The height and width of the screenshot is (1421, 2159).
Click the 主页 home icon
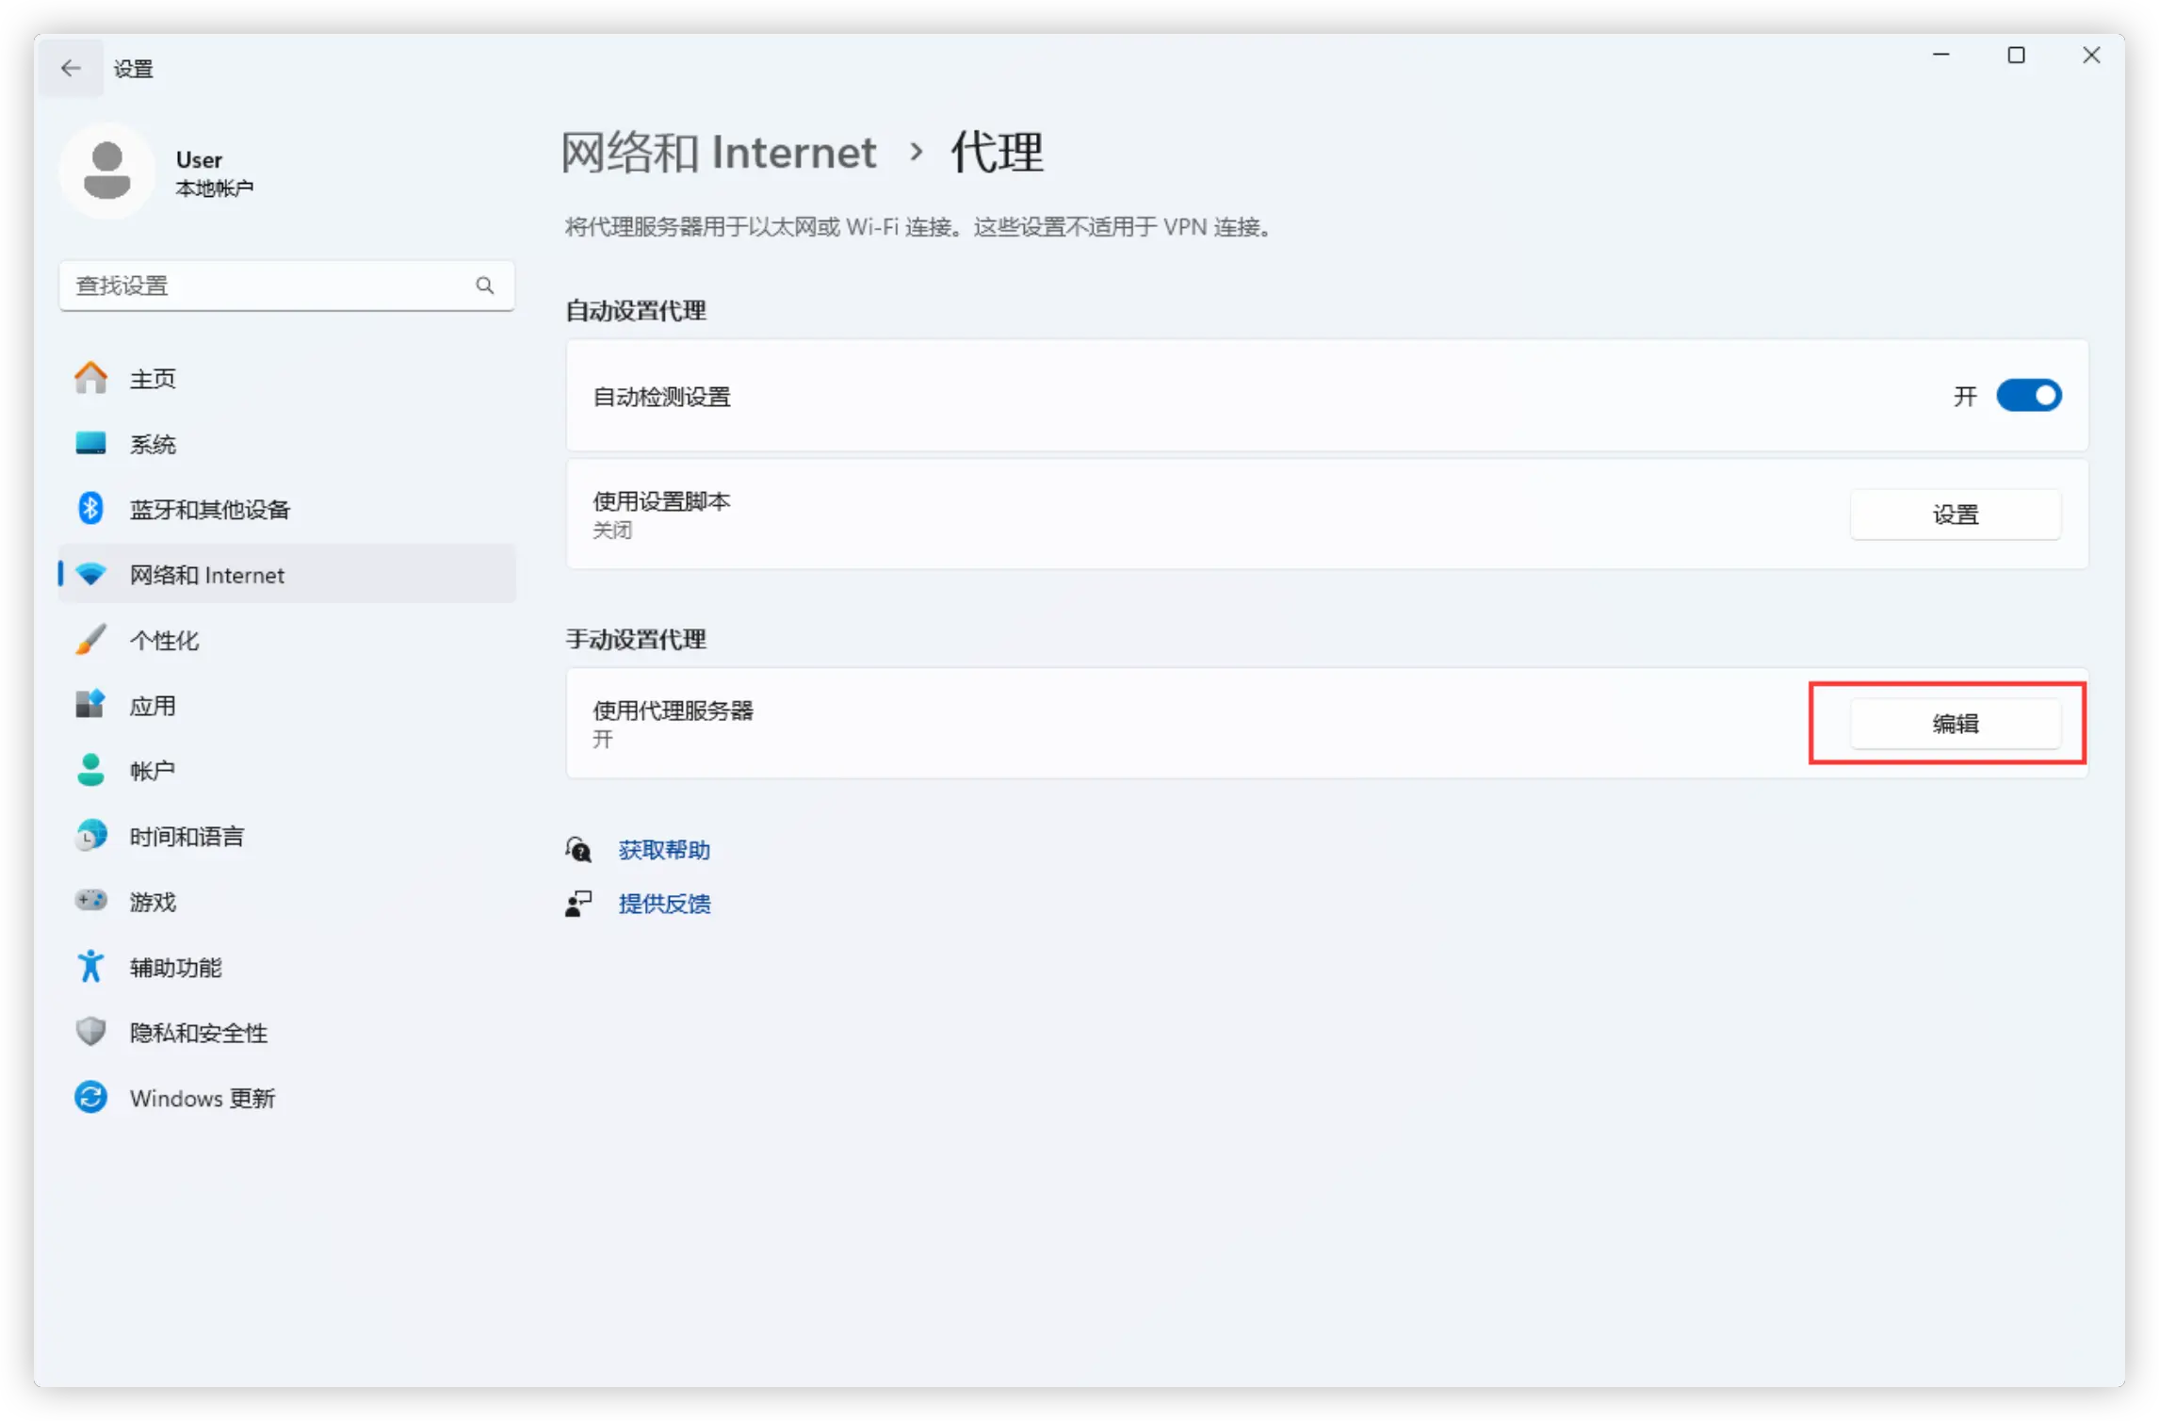[91, 379]
